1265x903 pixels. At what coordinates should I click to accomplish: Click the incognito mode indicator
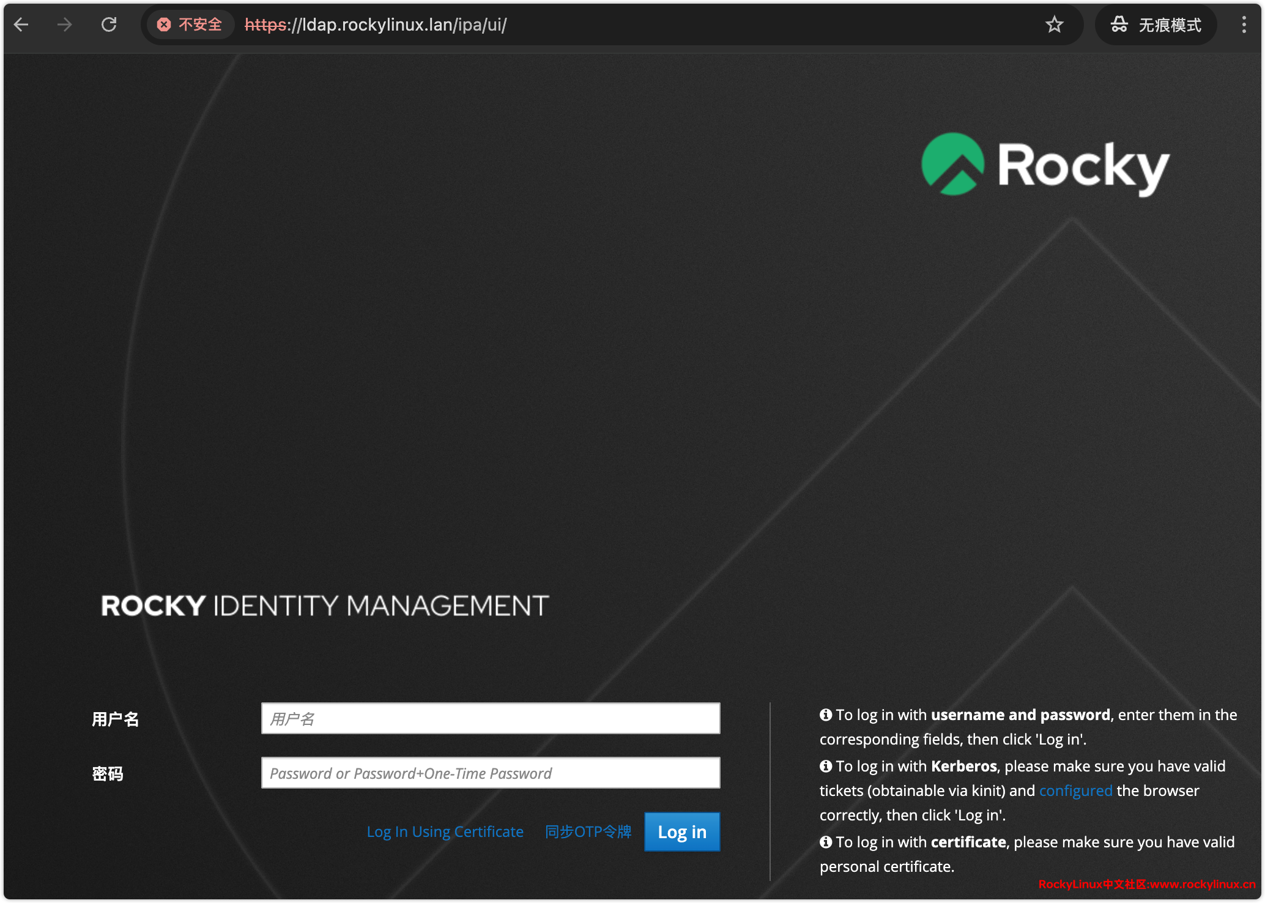click(1156, 25)
